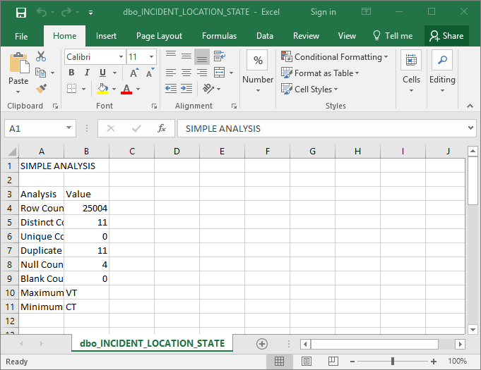Open Alignment settings dialog launcher
The width and height of the screenshot is (481, 370).
point(234,106)
